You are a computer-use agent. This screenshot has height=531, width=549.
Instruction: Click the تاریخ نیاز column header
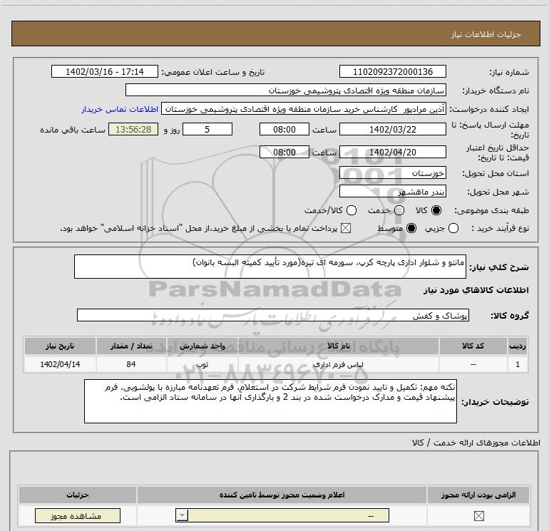click(60, 346)
